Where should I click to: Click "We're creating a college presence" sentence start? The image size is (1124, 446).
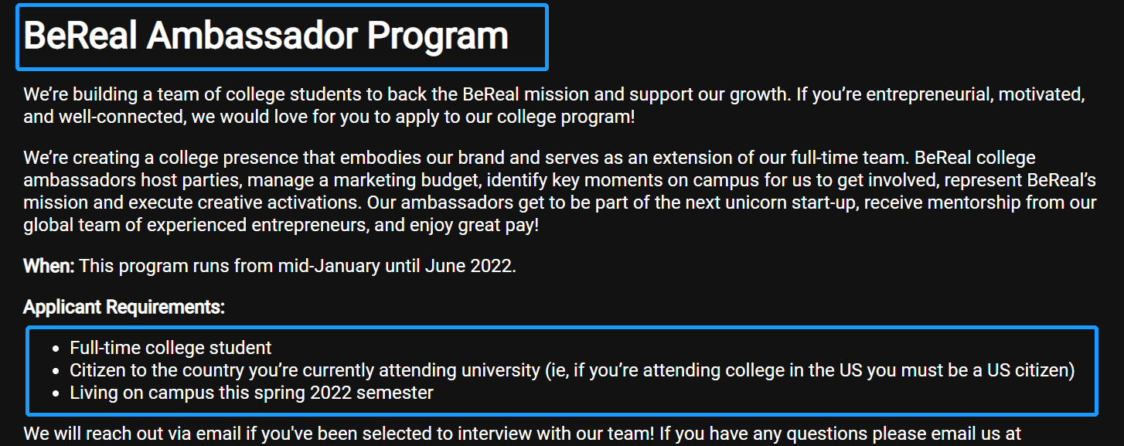155,159
